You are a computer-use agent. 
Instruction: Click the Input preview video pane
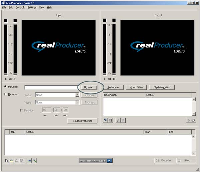tap(59, 48)
